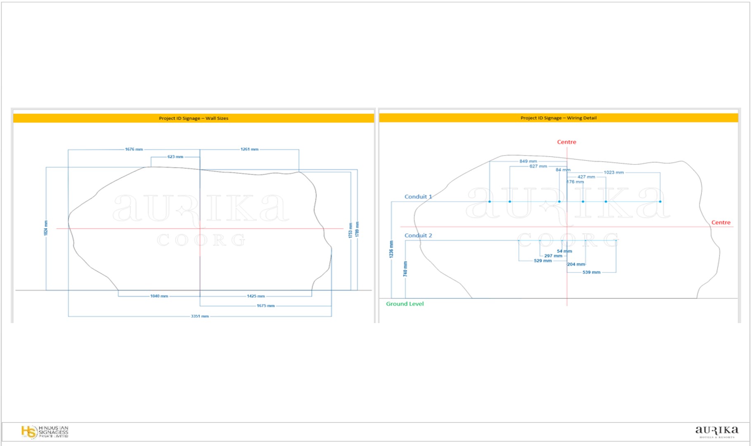Click the 623 mm dimension label

(x=175, y=157)
